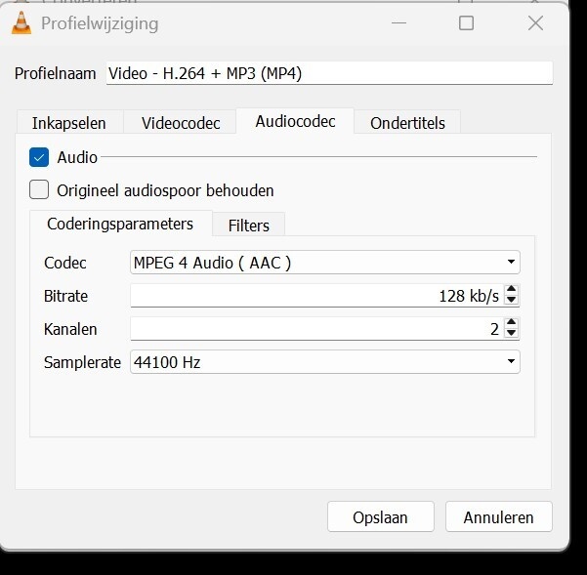Click the Opslaan button
587x575 pixels.
380,517
